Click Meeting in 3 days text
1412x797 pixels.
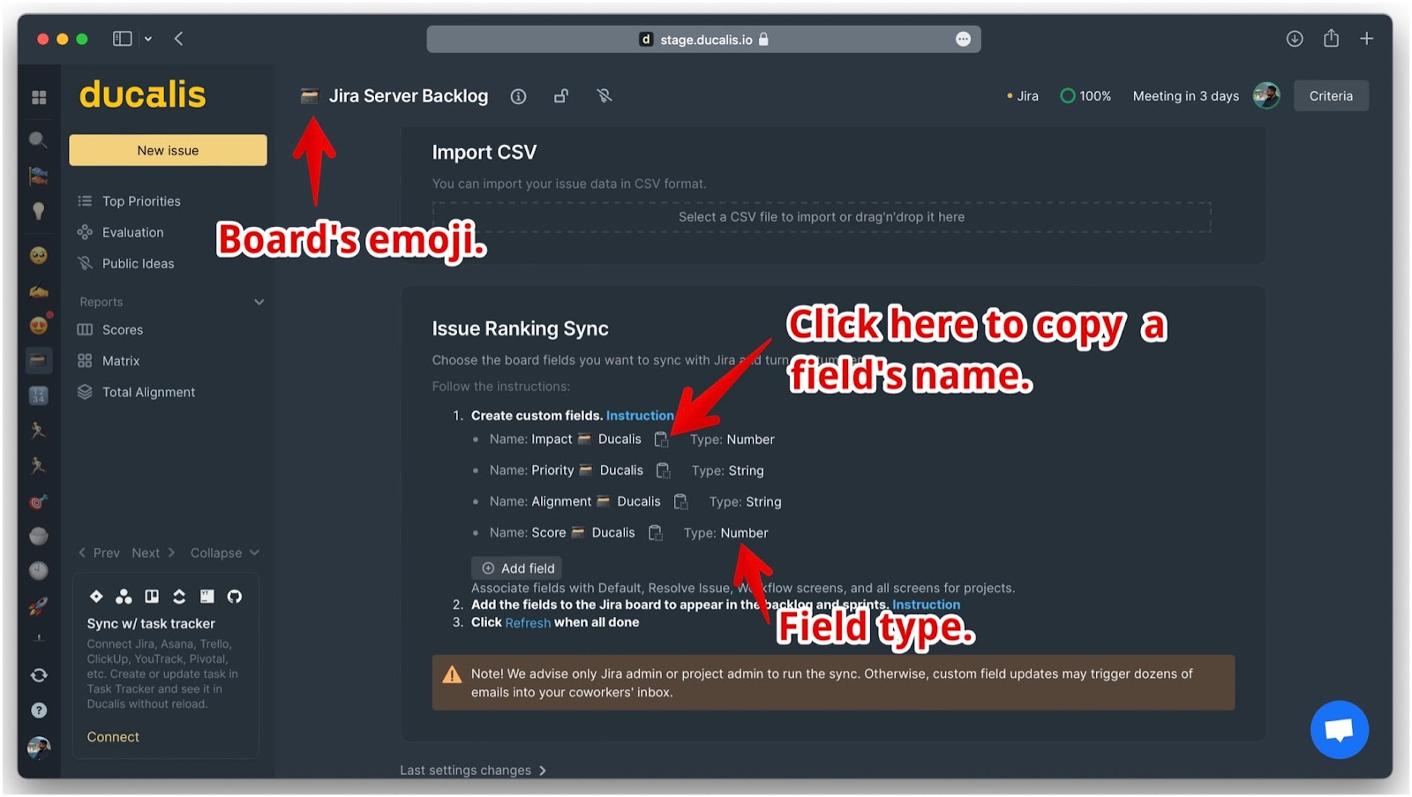pyautogui.click(x=1185, y=96)
